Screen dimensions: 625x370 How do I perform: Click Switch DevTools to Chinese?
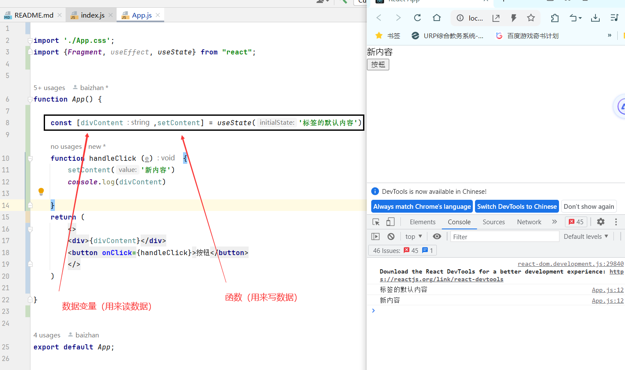[517, 206]
